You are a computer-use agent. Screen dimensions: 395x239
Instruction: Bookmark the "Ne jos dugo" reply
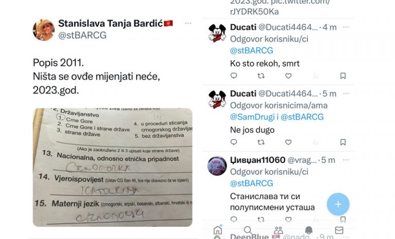coord(343,142)
